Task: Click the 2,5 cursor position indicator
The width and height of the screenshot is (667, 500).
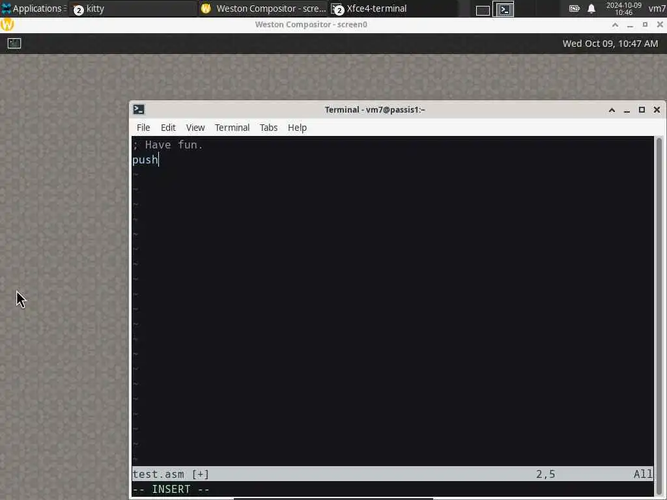Action: [x=545, y=474]
